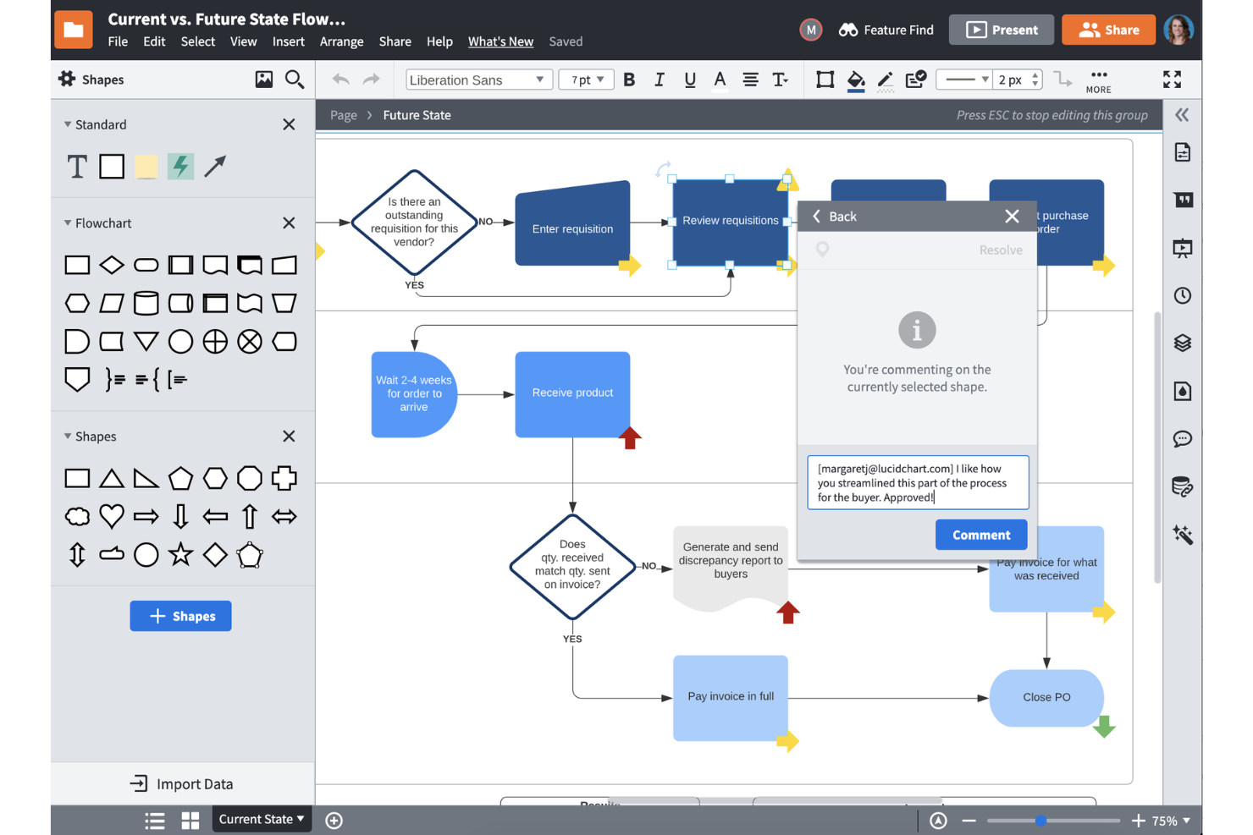Open the line color pencil tool

(x=886, y=80)
